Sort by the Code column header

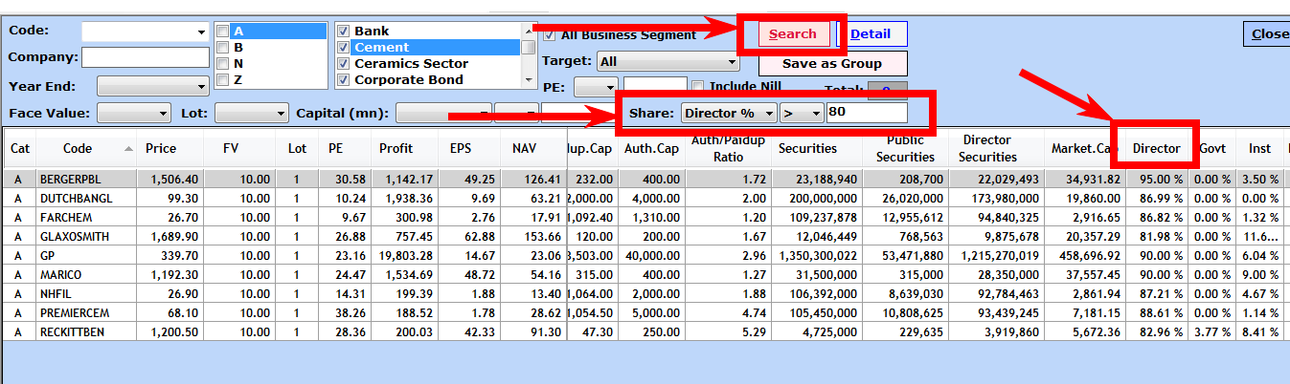pyautogui.click(x=86, y=149)
